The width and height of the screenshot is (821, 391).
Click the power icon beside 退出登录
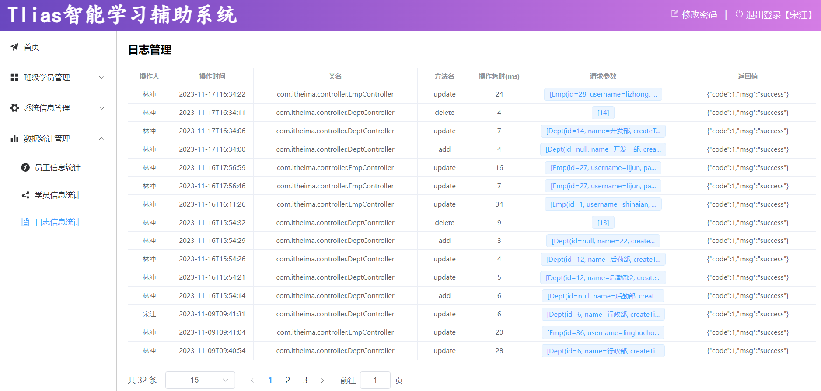[739, 14]
